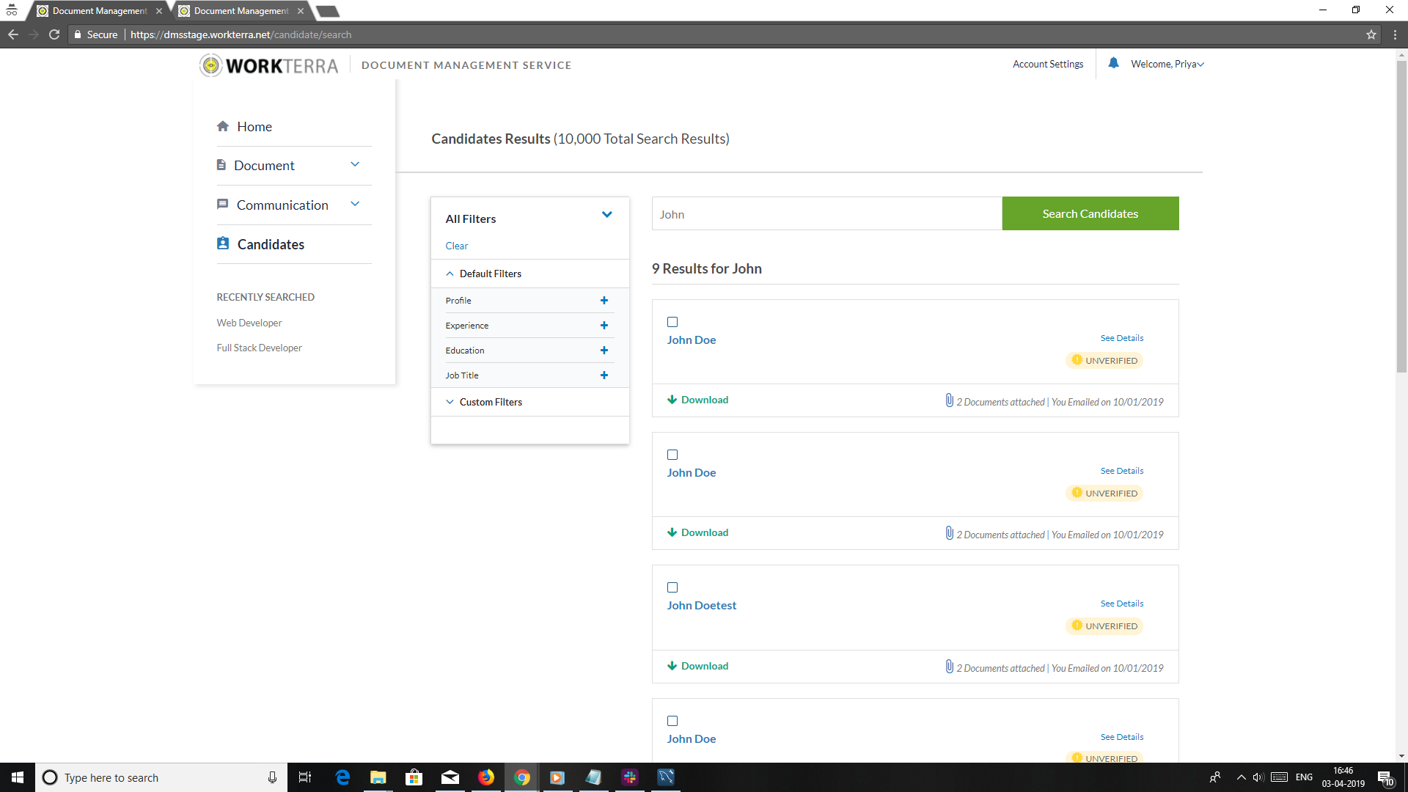This screenshot has height=792, width=1408.
Task: Click the Candidates badge icon in the sidebar
Action: click(222, 243)
